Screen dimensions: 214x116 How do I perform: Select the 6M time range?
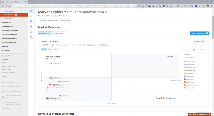tap(194, 49)
